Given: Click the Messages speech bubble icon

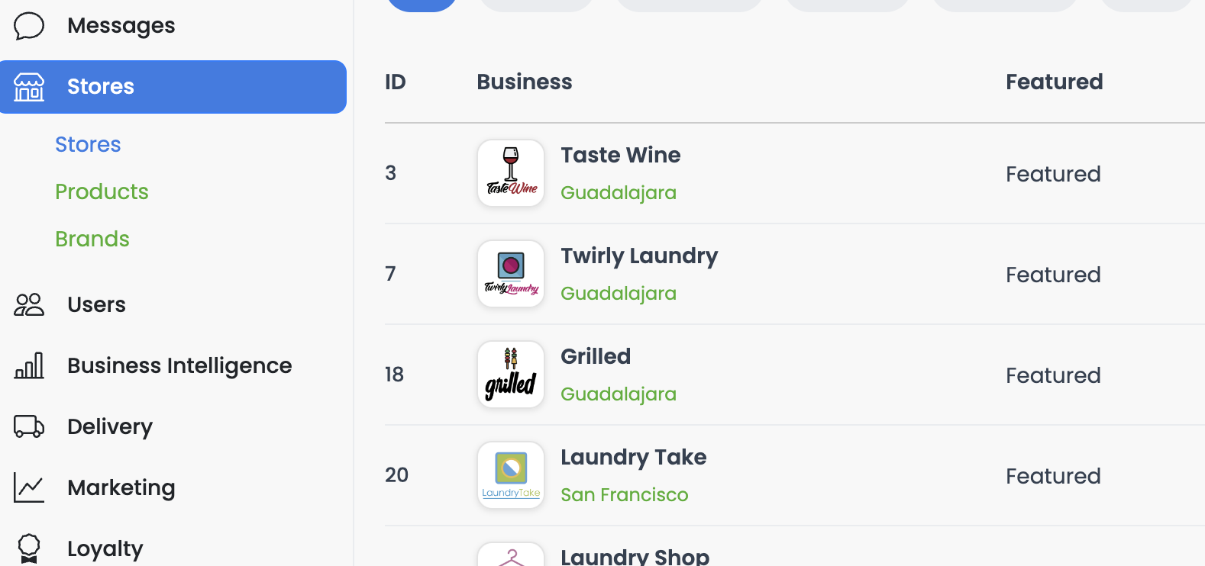Looking at the screenshot, I should click(x=29, y=26).
